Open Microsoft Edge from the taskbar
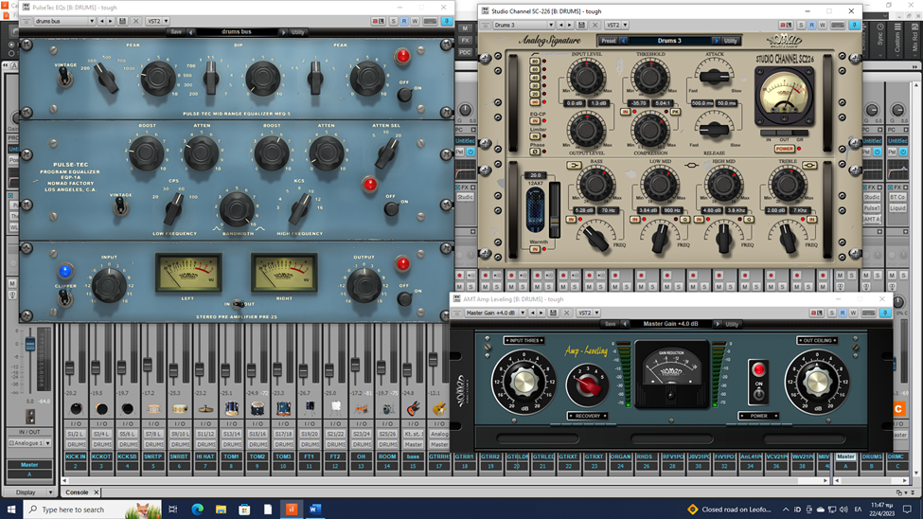 click(197, 509)
